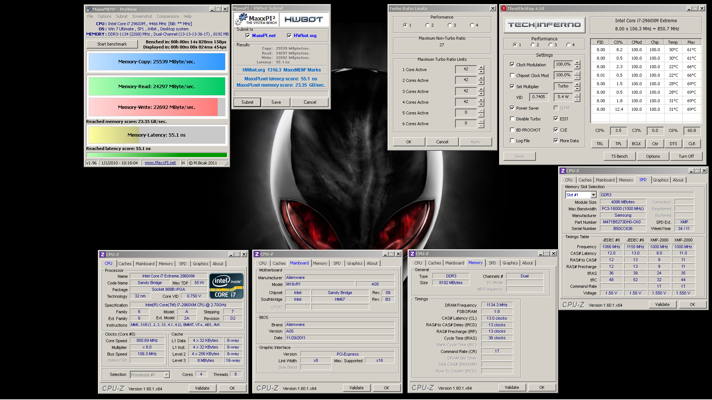Click the MaxxPI² System Bench logo
This screenshot has height=400, width=712.
256,19
